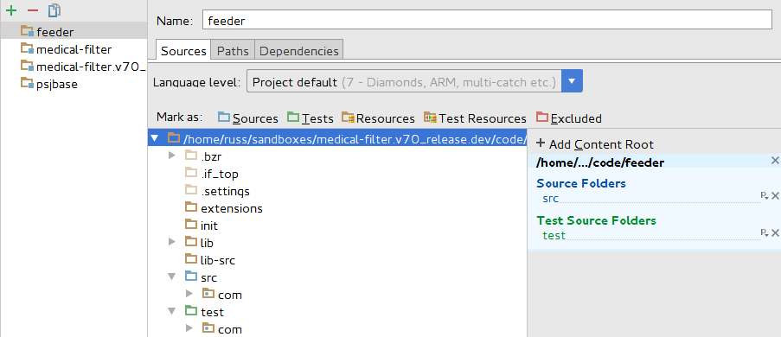The image size is (781, 337).
Task: Mark folder as Resources
Action: pos(378,118)
